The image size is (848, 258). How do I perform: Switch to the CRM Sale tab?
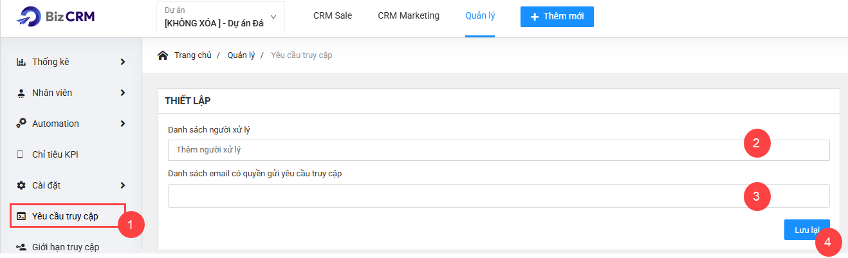333,16
